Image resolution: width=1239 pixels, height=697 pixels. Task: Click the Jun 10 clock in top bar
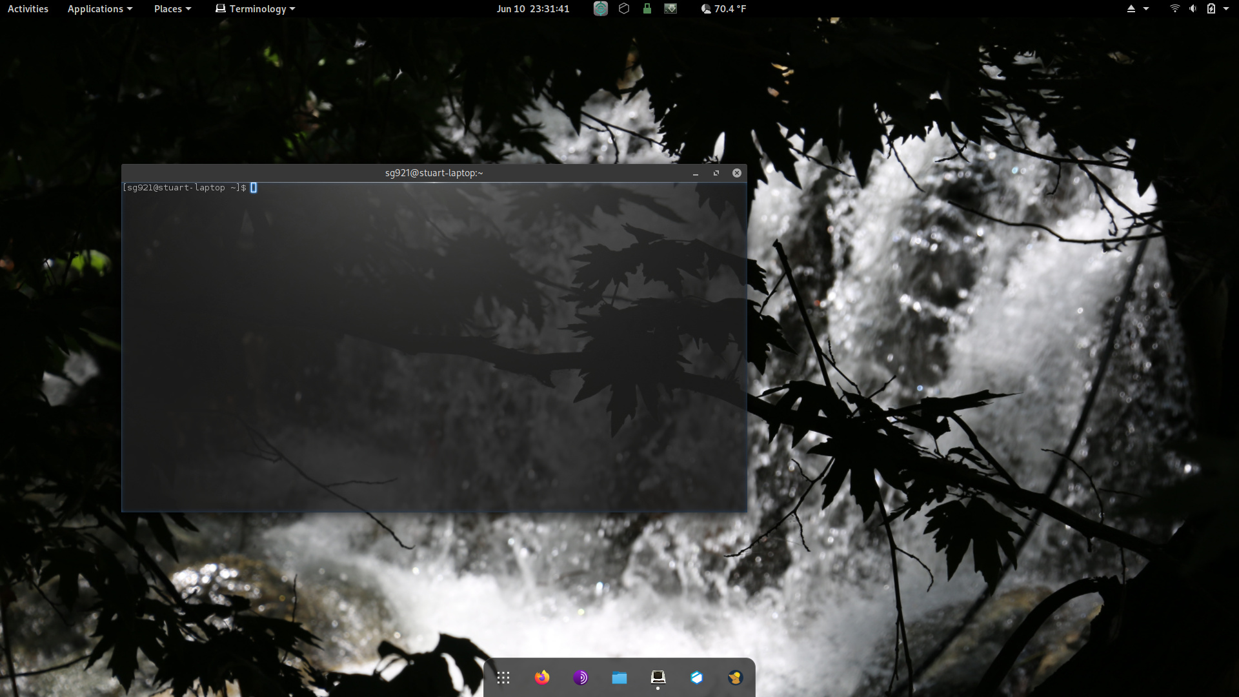533,9
